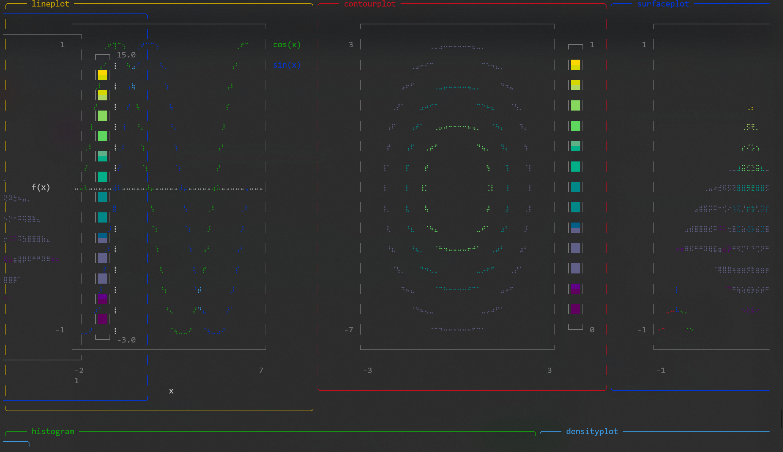Image resolution: width=783 pixels, height=452 pixels.
Task: Click the x axis label under lineplot
Action: point(171,391)
